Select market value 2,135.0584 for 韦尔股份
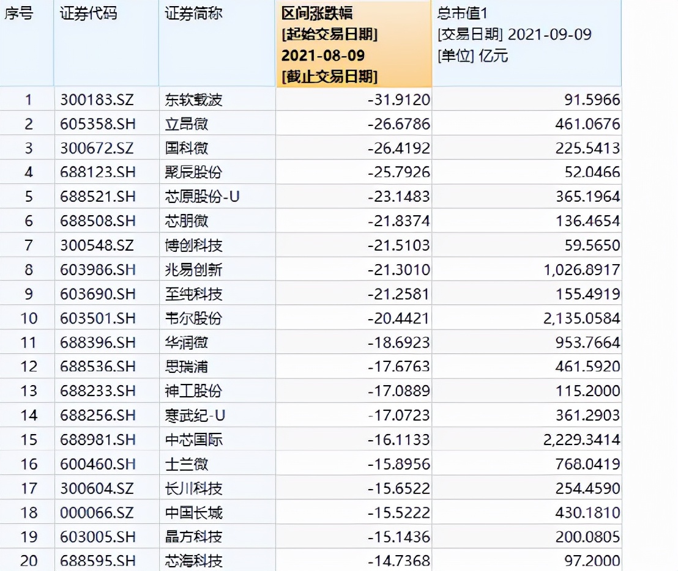Image resolution: width=678 pixels, height=571 pixels. 581,319
